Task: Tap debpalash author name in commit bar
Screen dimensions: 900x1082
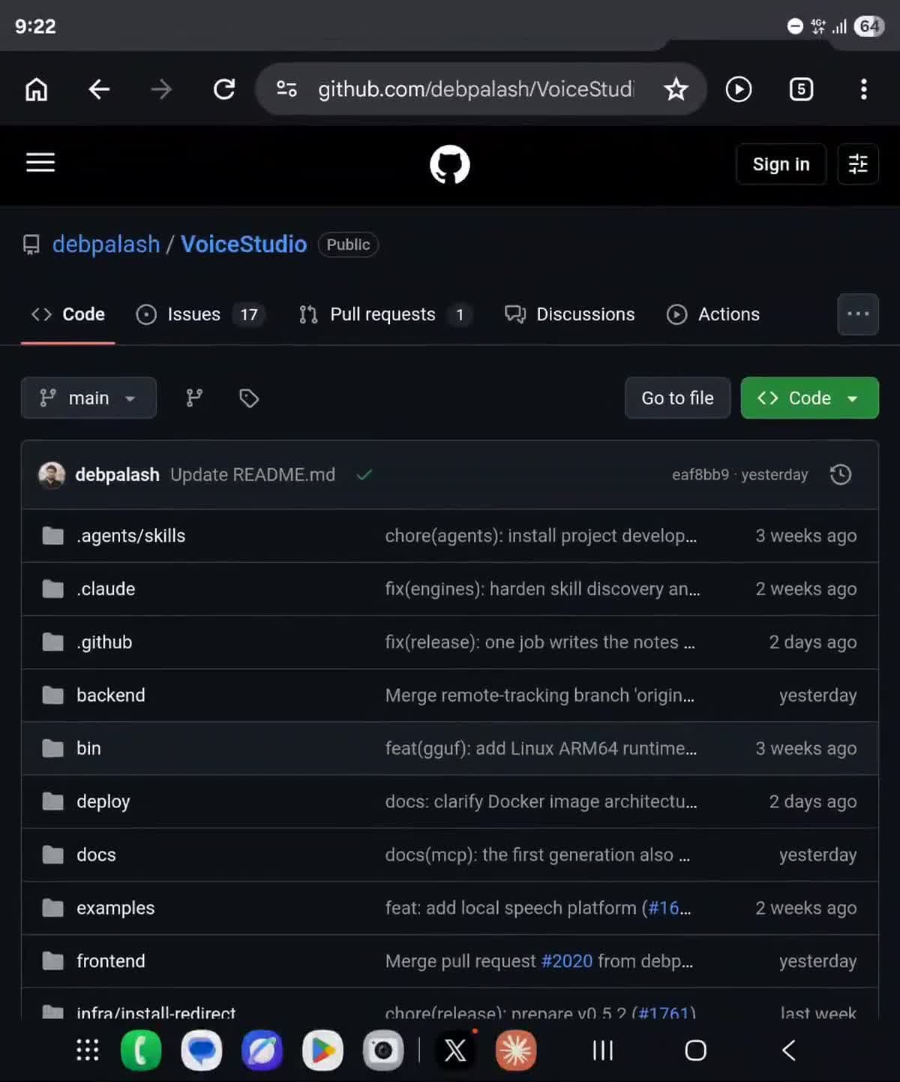Action: [x=117, y=475]
